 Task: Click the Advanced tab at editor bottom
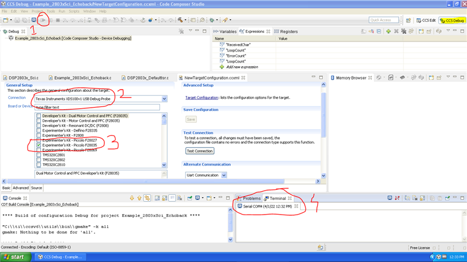[20, 188]
